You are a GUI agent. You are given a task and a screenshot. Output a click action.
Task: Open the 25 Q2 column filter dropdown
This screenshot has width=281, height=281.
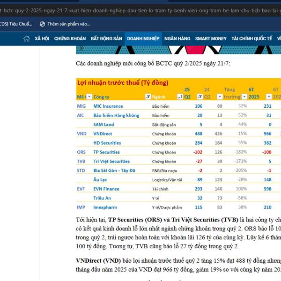coord(200,97)
